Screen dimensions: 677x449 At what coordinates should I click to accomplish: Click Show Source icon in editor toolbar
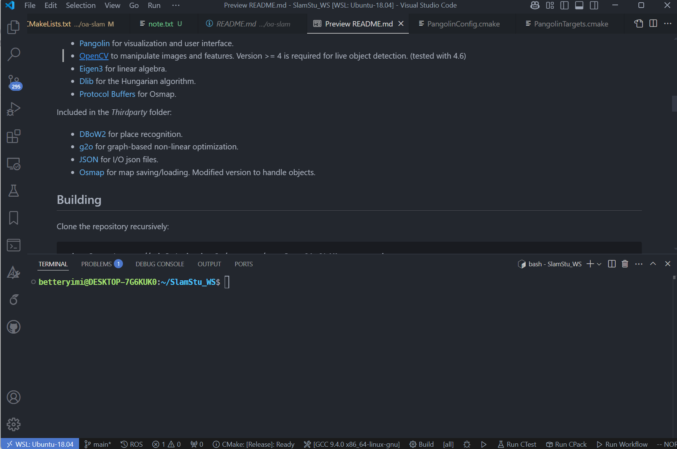click(x=638, y=23)
